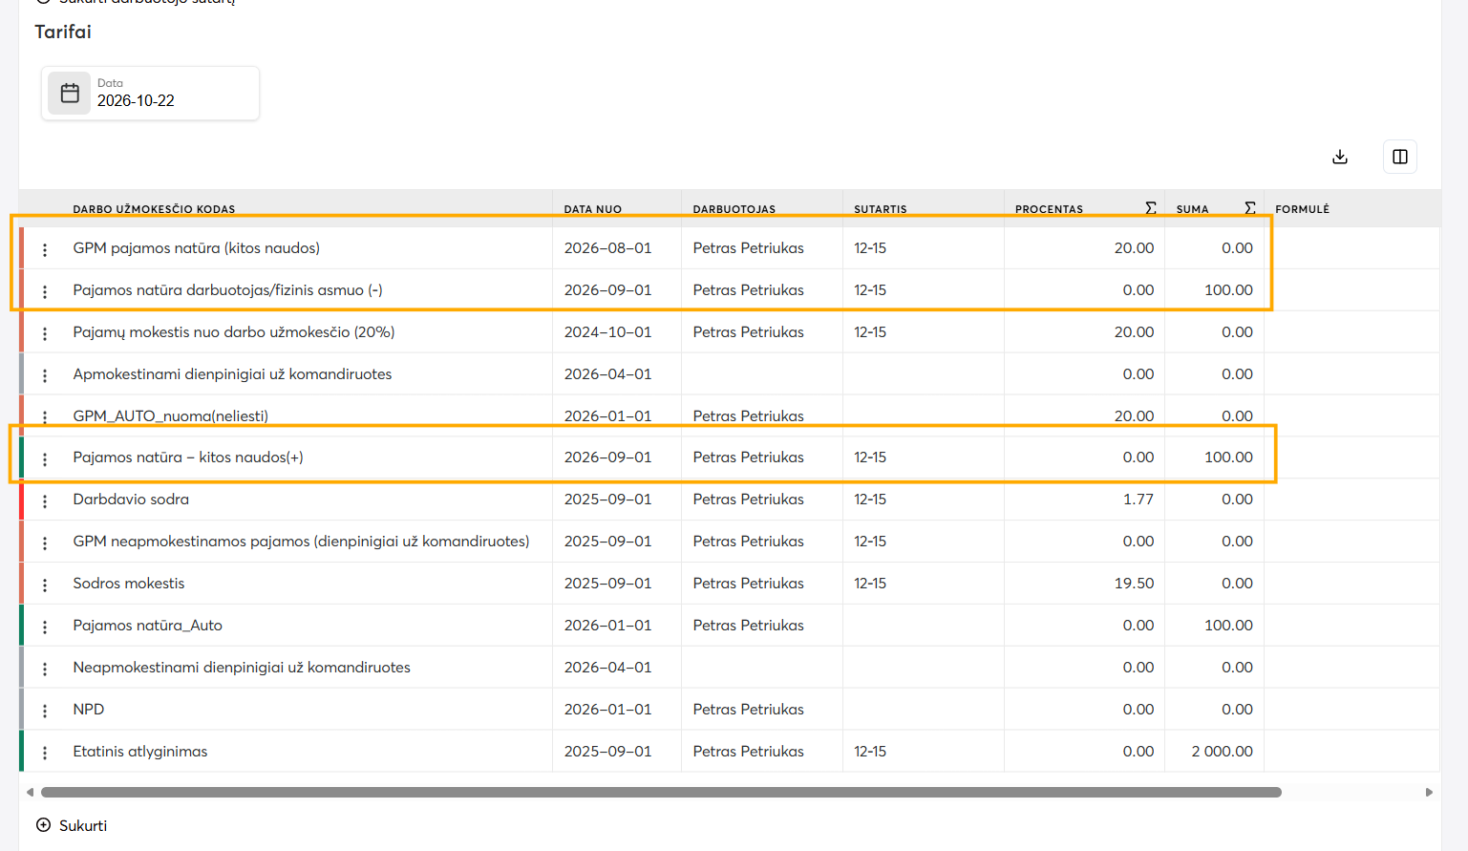
Task: Open row menu for Pajamų mokestis nuo darbo užmokesčio
Action: click(45, 333)
